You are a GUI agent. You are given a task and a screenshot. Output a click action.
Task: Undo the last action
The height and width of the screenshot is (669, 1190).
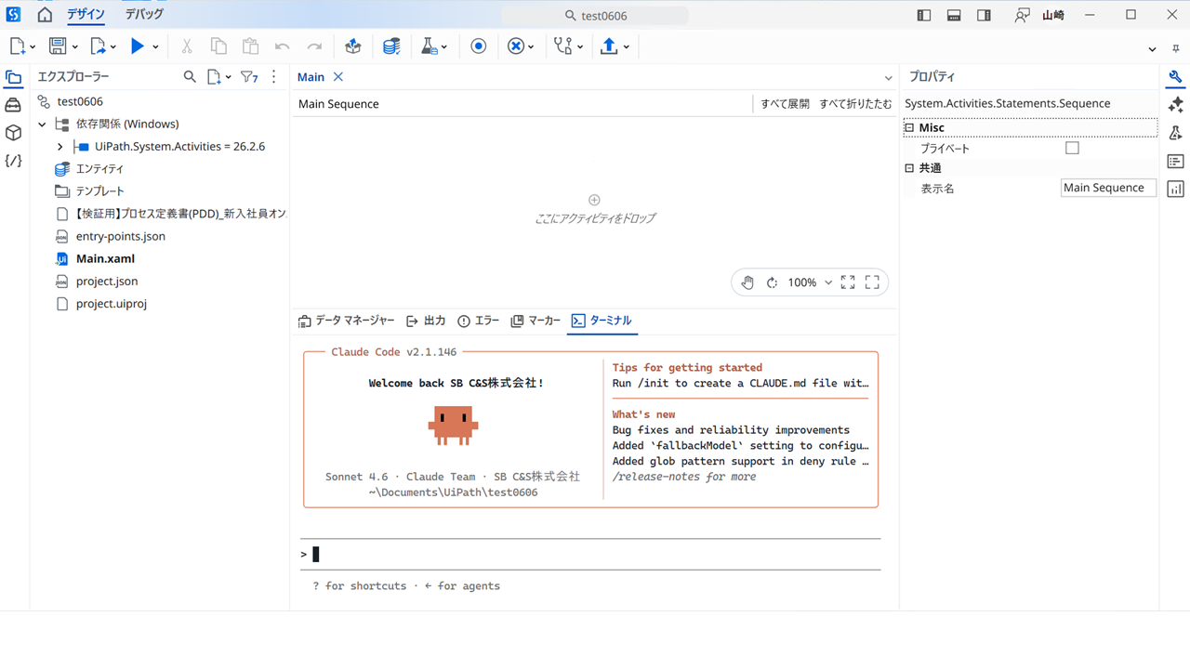[283, 46]
